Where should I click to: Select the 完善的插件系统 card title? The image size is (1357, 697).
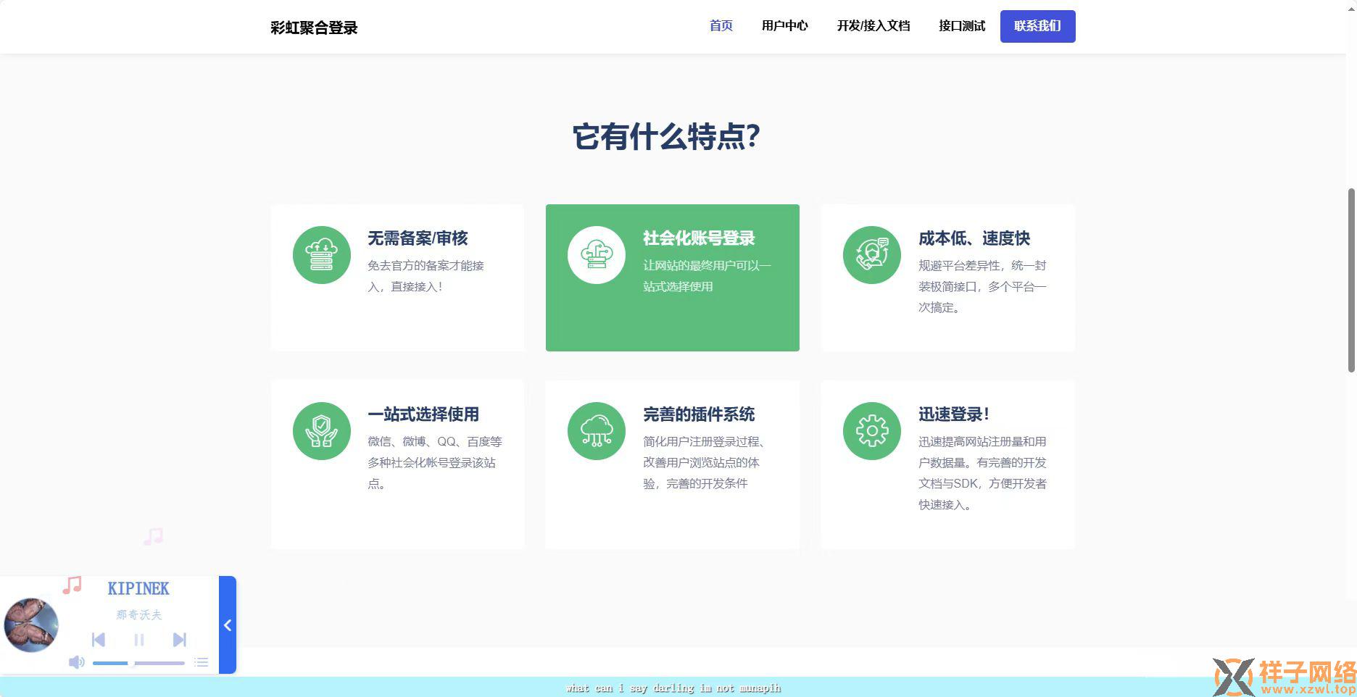pyautogui.click(x=699, y=414)
